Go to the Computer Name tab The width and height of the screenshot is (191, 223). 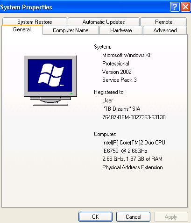click(71, 30)
